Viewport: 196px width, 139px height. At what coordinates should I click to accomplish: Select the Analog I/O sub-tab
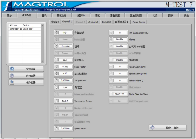click(93, 22)
